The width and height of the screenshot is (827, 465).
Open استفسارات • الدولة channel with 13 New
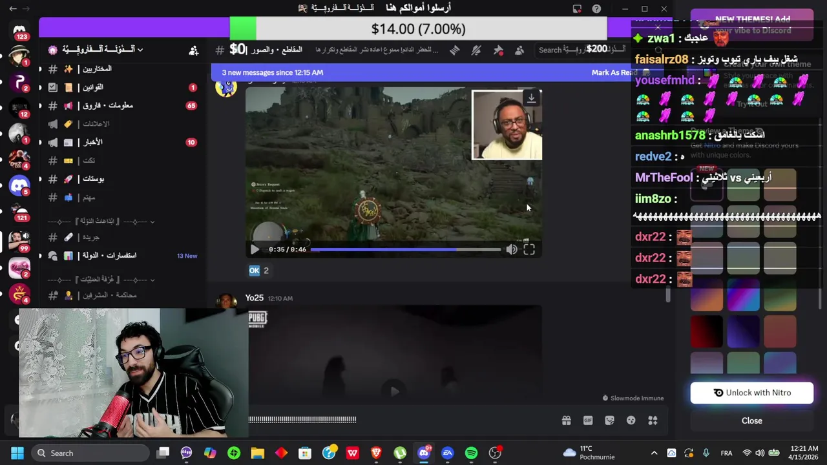[123, 256]
